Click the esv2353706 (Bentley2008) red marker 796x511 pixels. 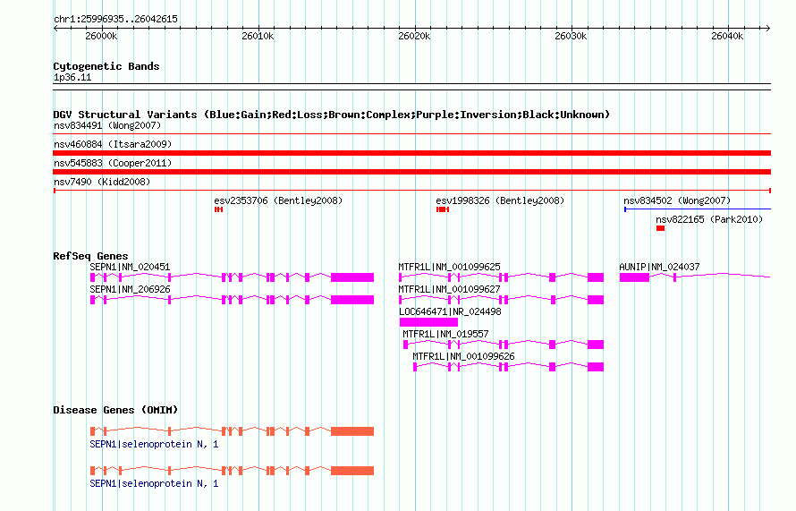click(219, 209)
